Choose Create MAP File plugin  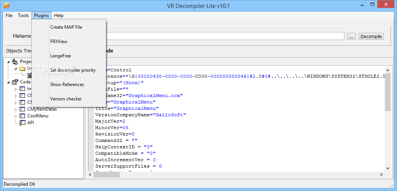tap(68, 27)
